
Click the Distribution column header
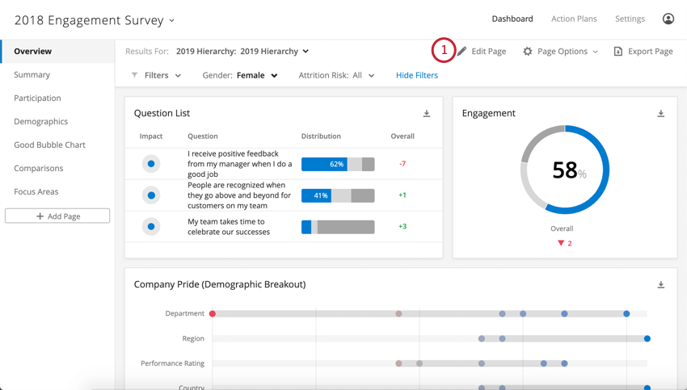[321, 136]
